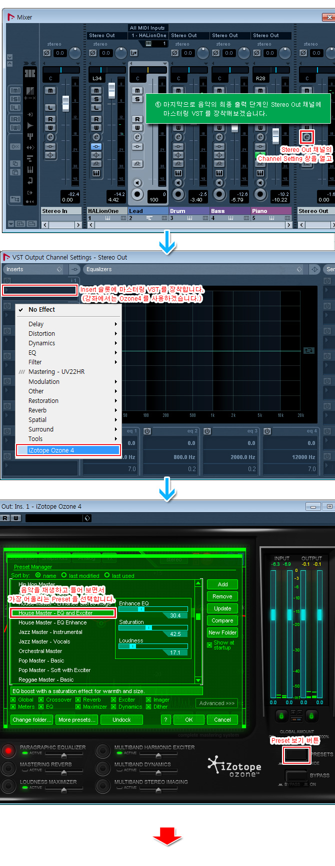Open the Restoration menu entry
Image resolution: width=335 pixels, height=866 pixels.
tap(67, 401)
